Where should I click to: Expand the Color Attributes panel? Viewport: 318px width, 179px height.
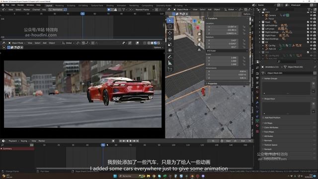coord(270,127)
